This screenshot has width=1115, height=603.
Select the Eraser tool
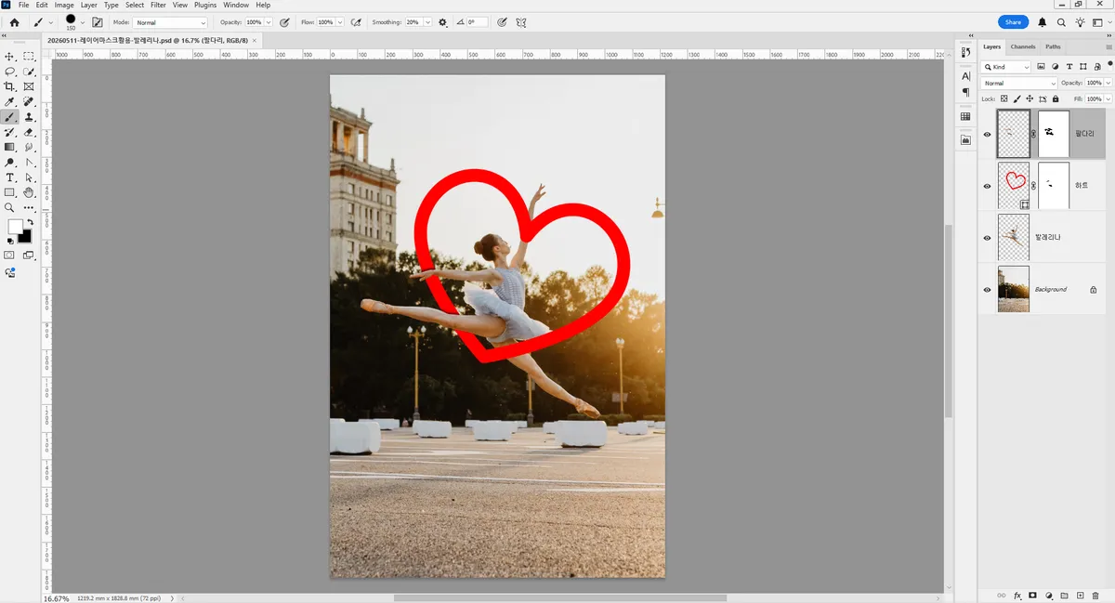tap(29, 132)
